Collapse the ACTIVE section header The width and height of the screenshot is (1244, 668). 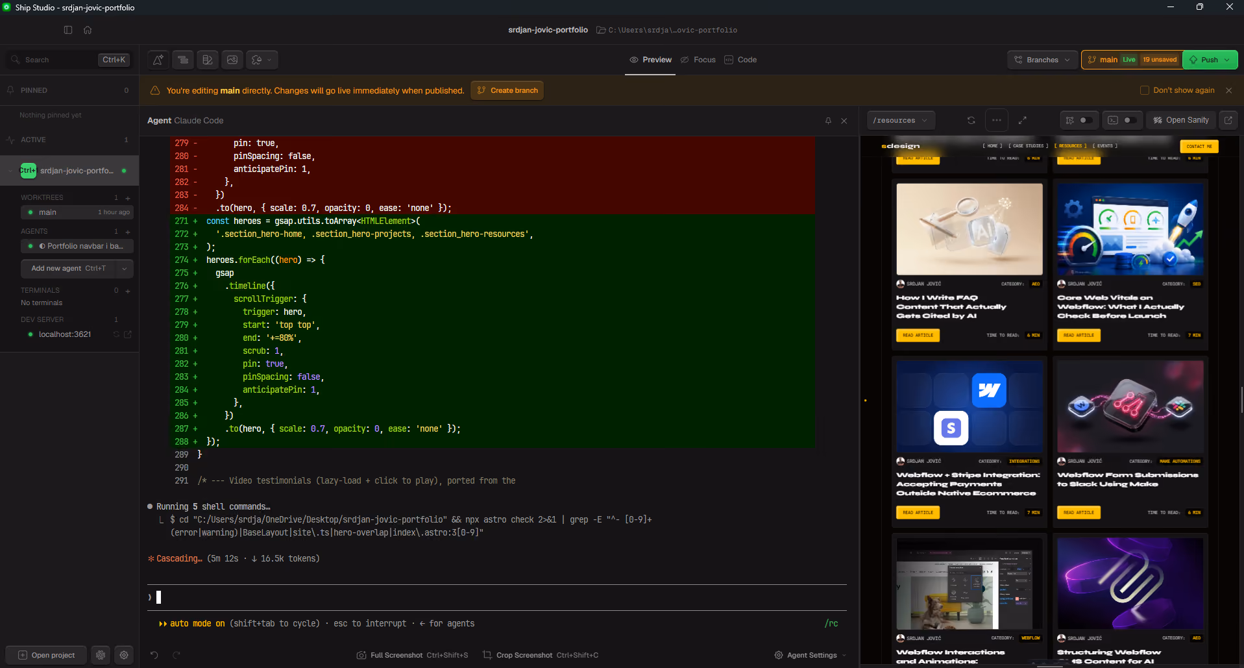point(69,140)
